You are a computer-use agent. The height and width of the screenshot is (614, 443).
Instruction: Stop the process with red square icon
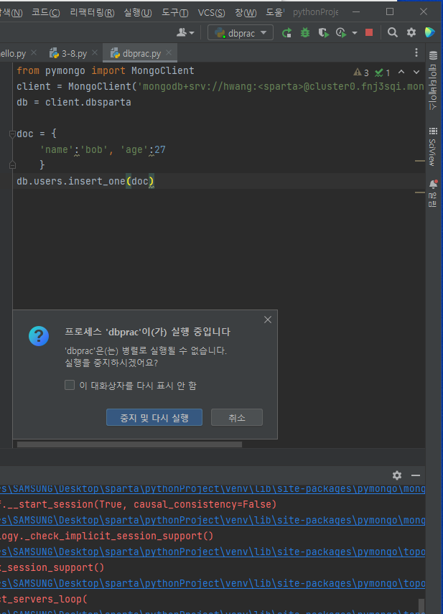click(x=368, y=32)
